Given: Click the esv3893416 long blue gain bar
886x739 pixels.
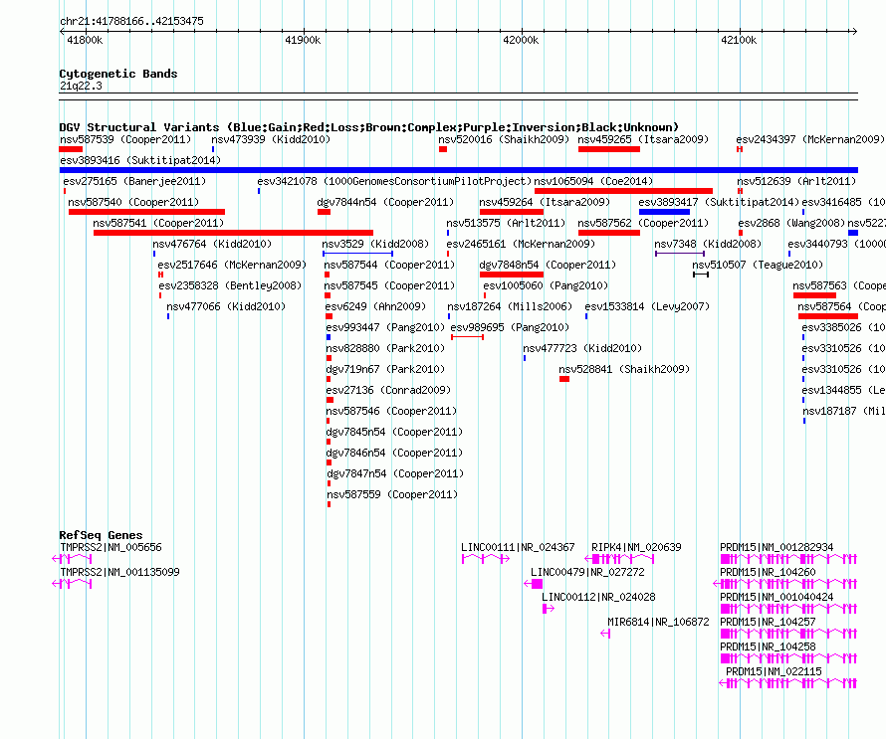Looking at the screenshot, I should (458, 170).
